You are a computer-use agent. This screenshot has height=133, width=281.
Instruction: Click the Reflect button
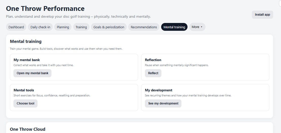pyautogui.click(x=153, y=73)
